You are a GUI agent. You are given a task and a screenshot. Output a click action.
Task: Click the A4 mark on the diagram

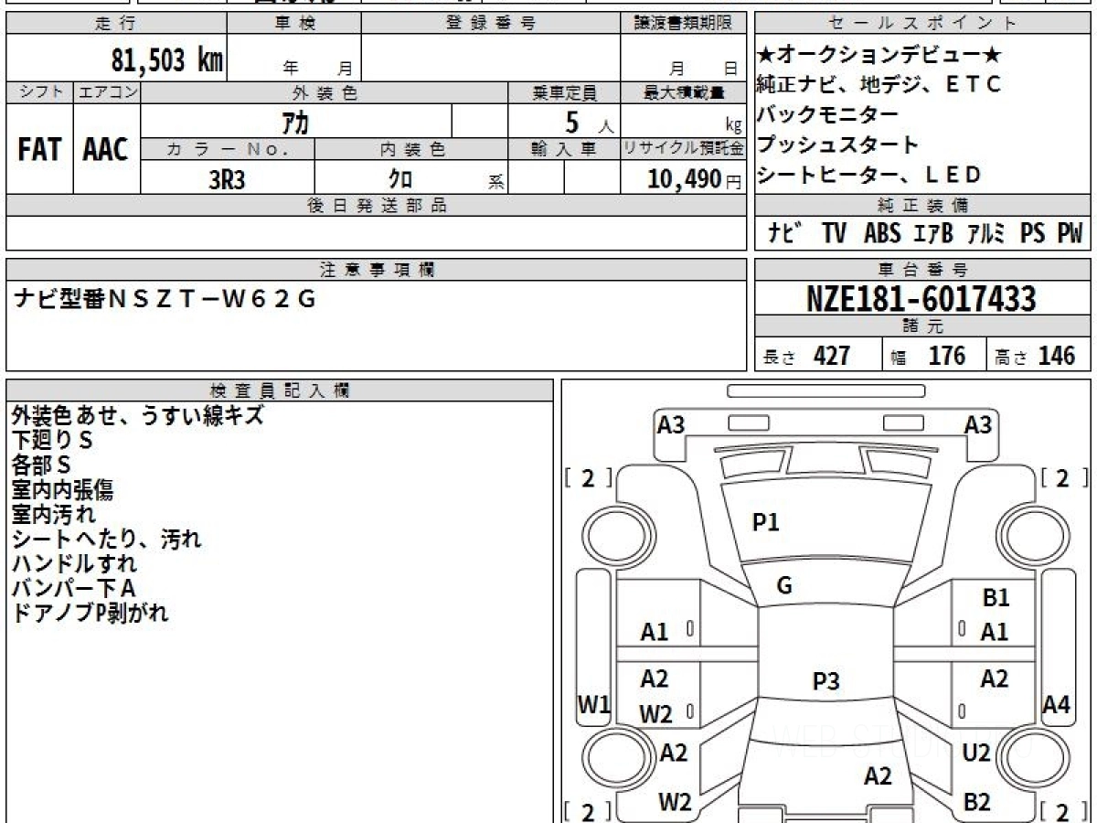[1057, 704]
